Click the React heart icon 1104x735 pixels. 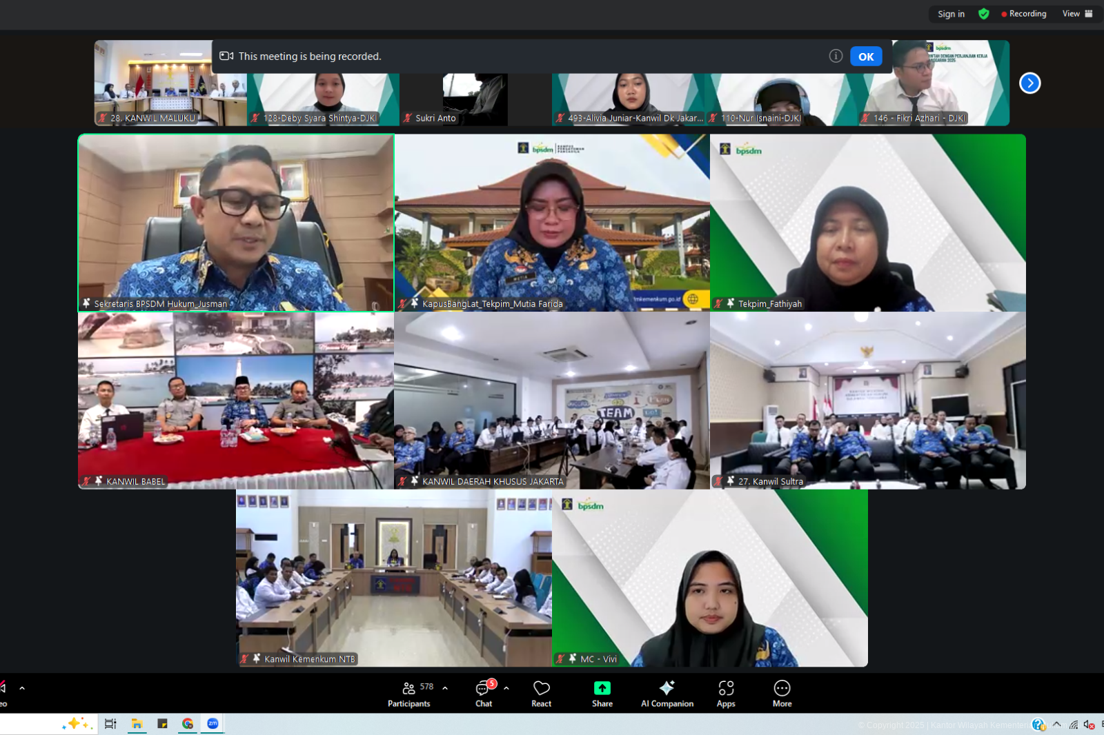click(541, 694)
